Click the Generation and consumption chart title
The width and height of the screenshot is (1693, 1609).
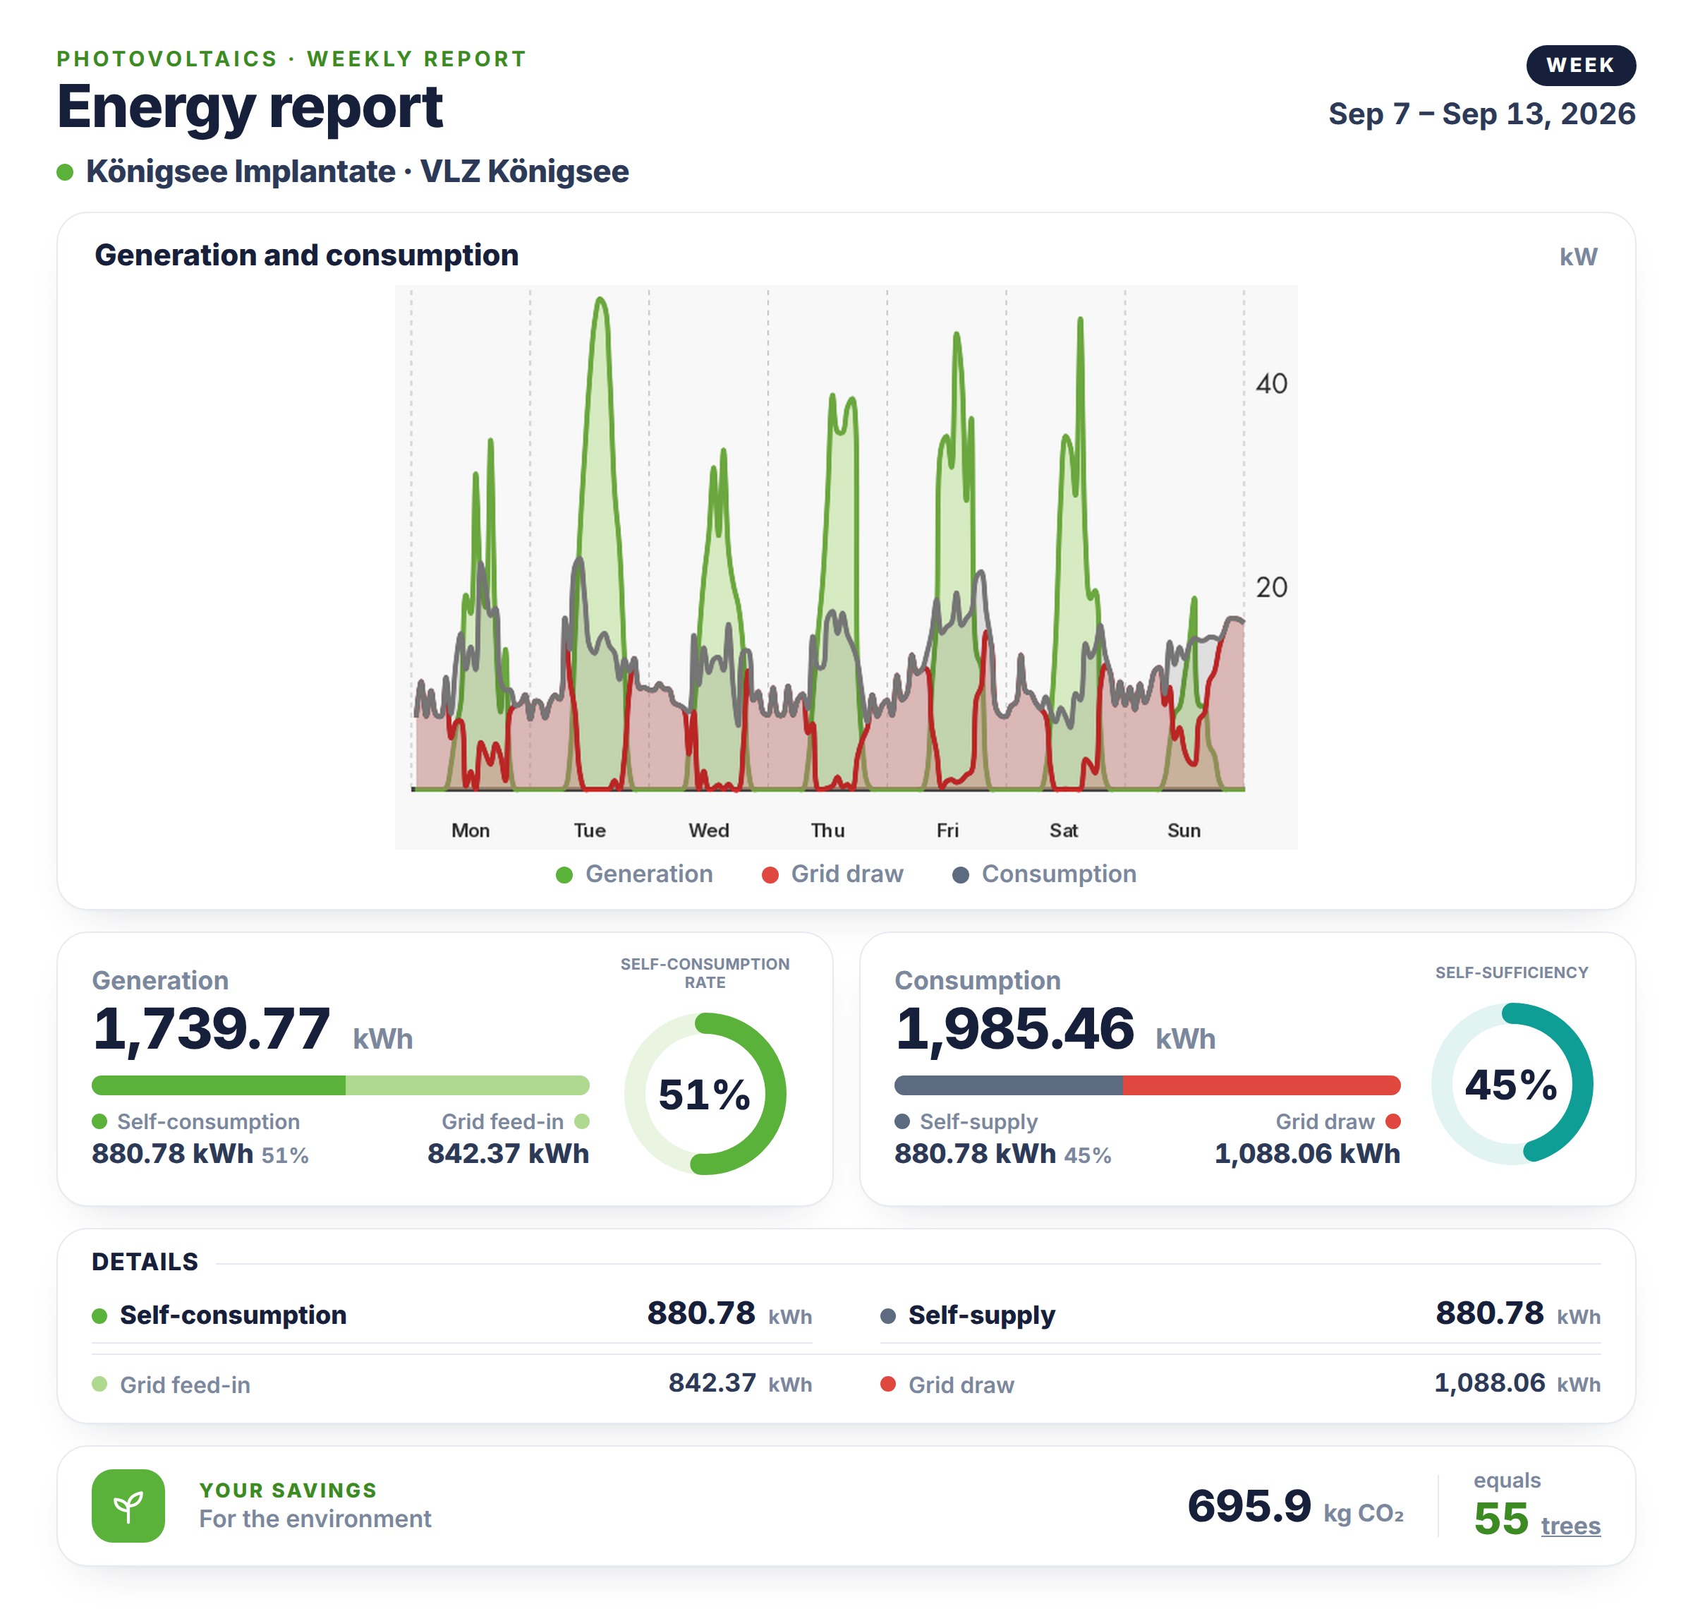coord(306,255)
